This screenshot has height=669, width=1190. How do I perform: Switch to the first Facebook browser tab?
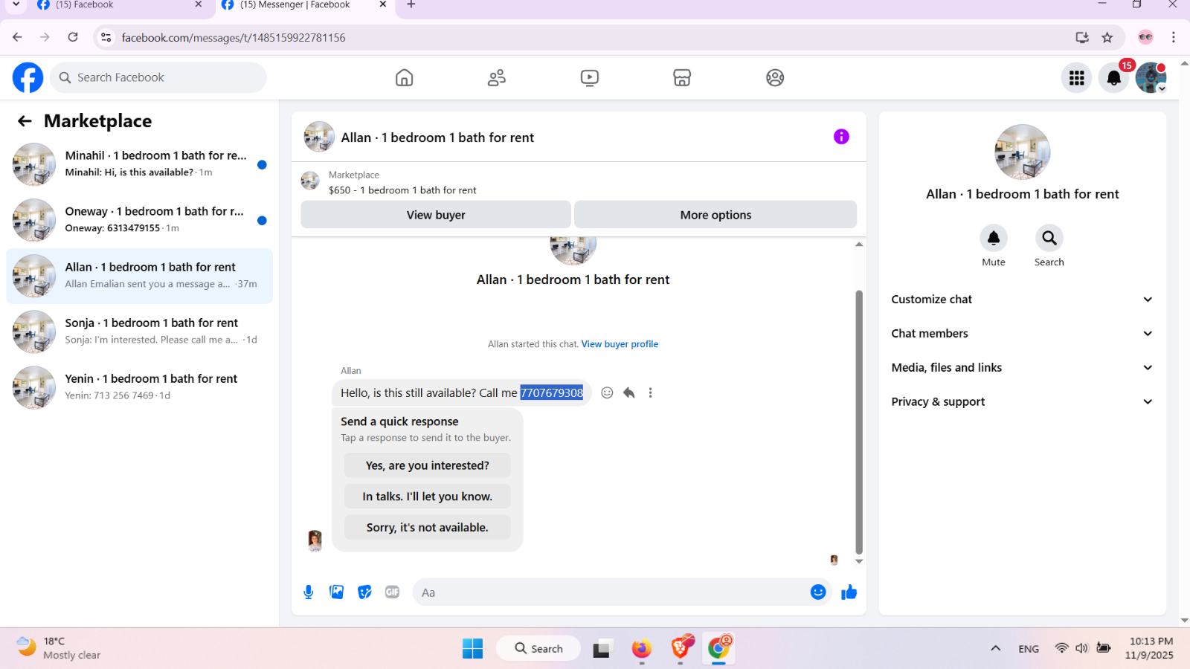(x=118, y=6)
